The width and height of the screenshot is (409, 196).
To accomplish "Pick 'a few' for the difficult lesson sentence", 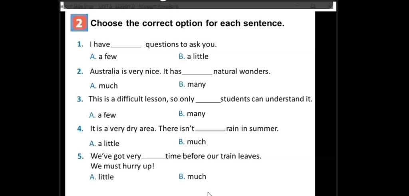I will pyautogui.click(x=103, y=115).
